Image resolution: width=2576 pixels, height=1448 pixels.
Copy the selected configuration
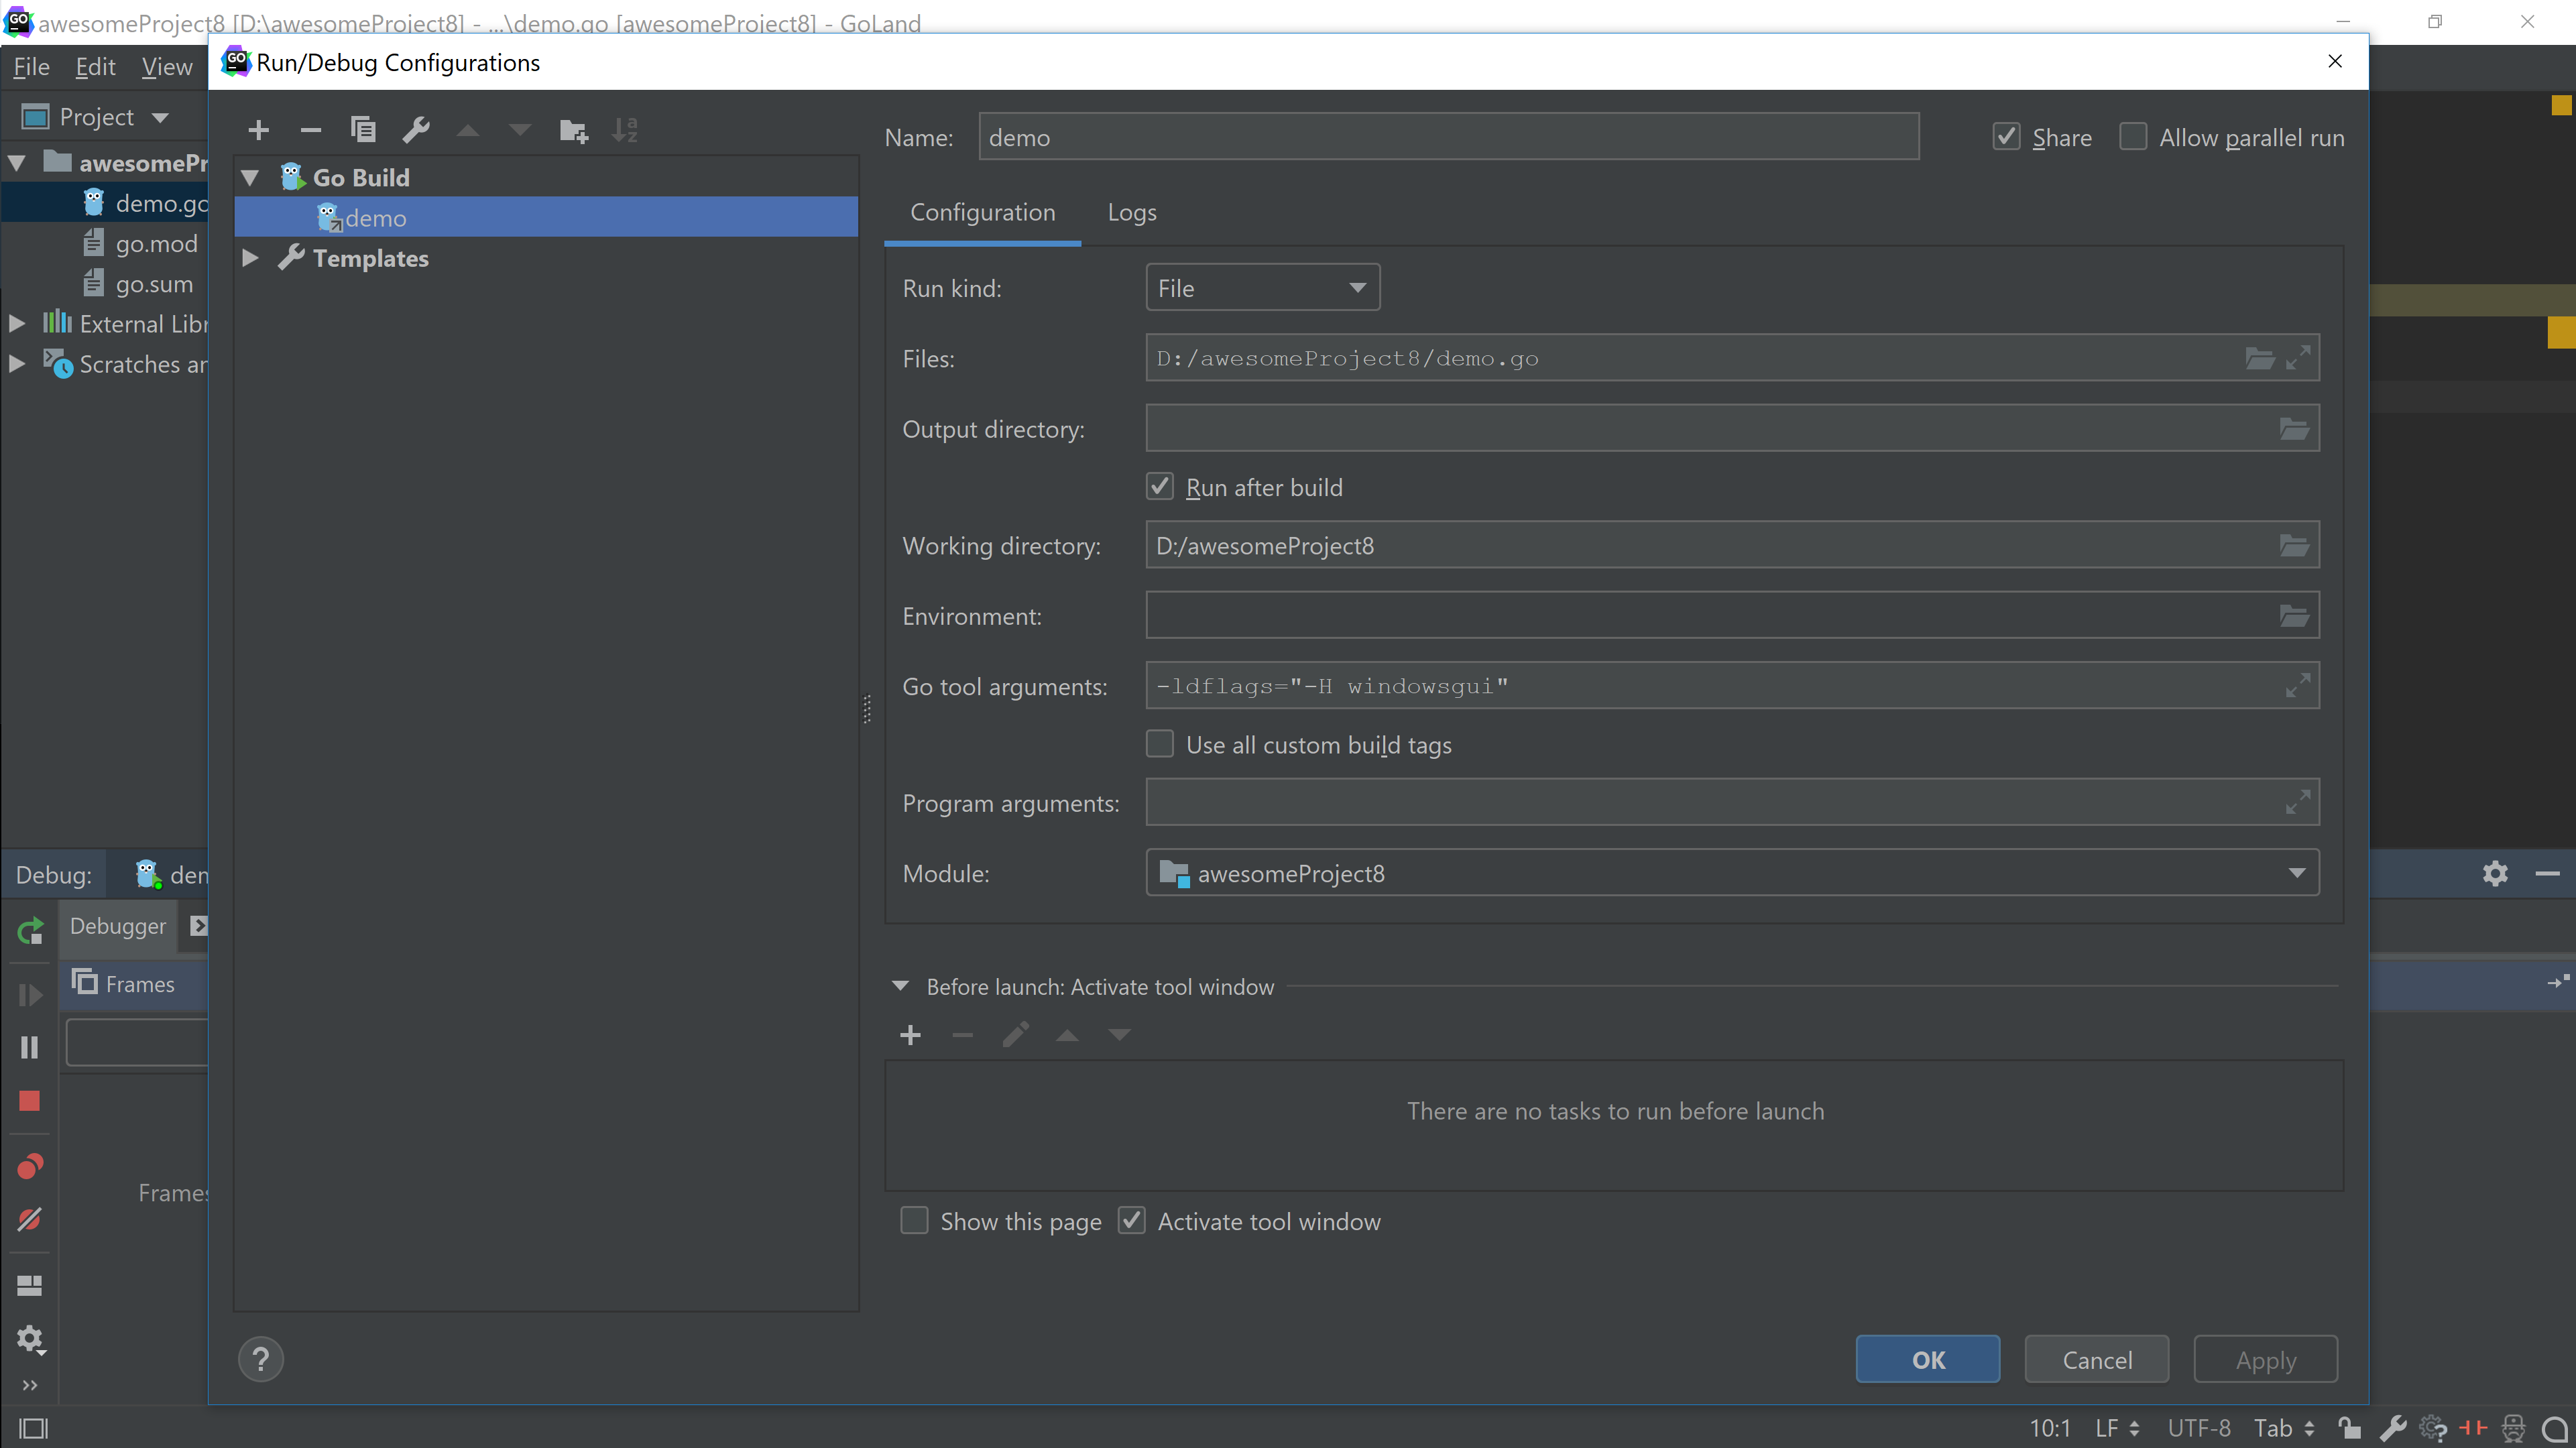coord(363,130)
